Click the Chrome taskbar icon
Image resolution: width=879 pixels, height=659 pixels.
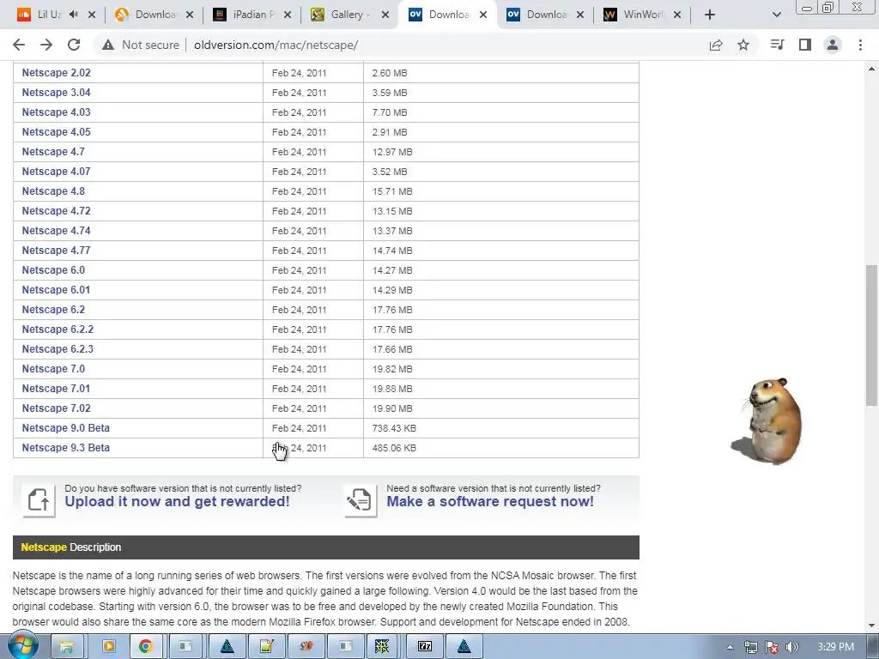pos(146,646)
